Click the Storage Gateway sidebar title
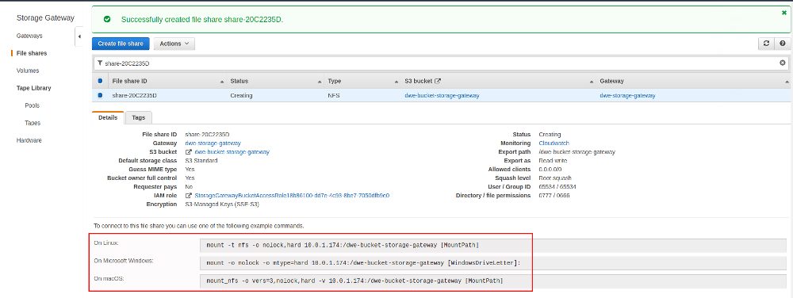 tap(45, 17)
